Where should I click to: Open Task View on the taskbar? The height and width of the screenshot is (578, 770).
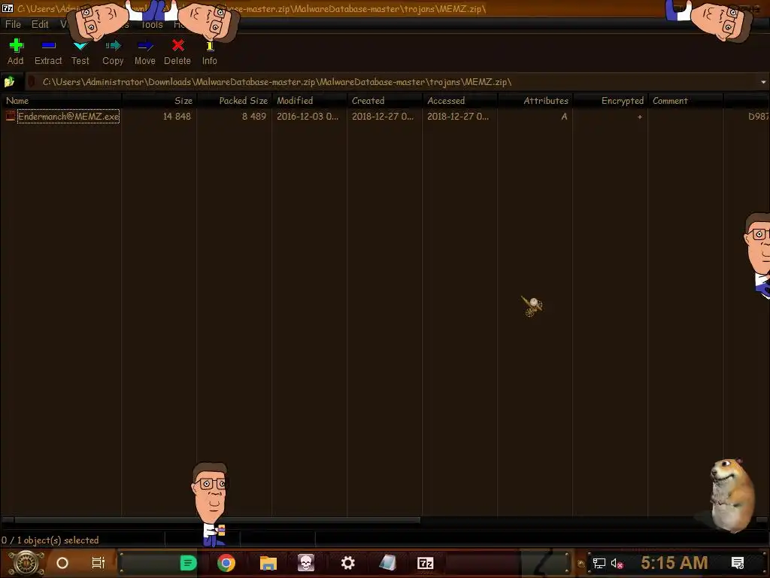(x=99, y=563)
